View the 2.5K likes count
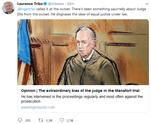This screenshot has width=151, height=124. [x=70, y=120]
